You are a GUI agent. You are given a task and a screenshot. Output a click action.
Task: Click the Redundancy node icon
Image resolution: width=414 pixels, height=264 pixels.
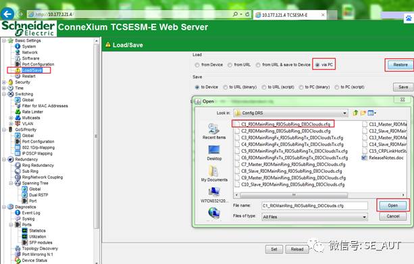point(11,159)
